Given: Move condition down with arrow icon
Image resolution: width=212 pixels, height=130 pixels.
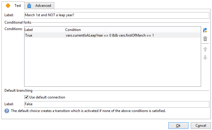Looking at the screenshot, I should coord(205,57).
